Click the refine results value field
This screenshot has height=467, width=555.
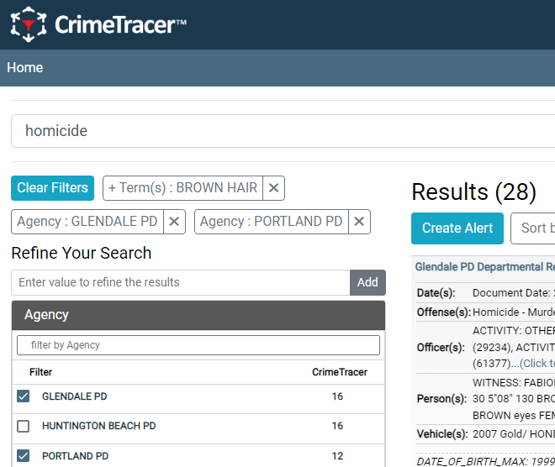[x=181, y=282]
